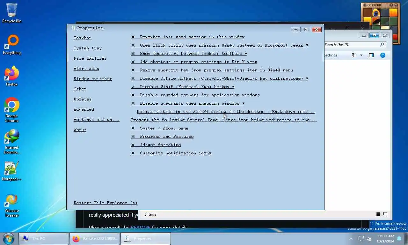Launch the Everything search desktop shortcut

pyautogui.click(x=12, y=45)
